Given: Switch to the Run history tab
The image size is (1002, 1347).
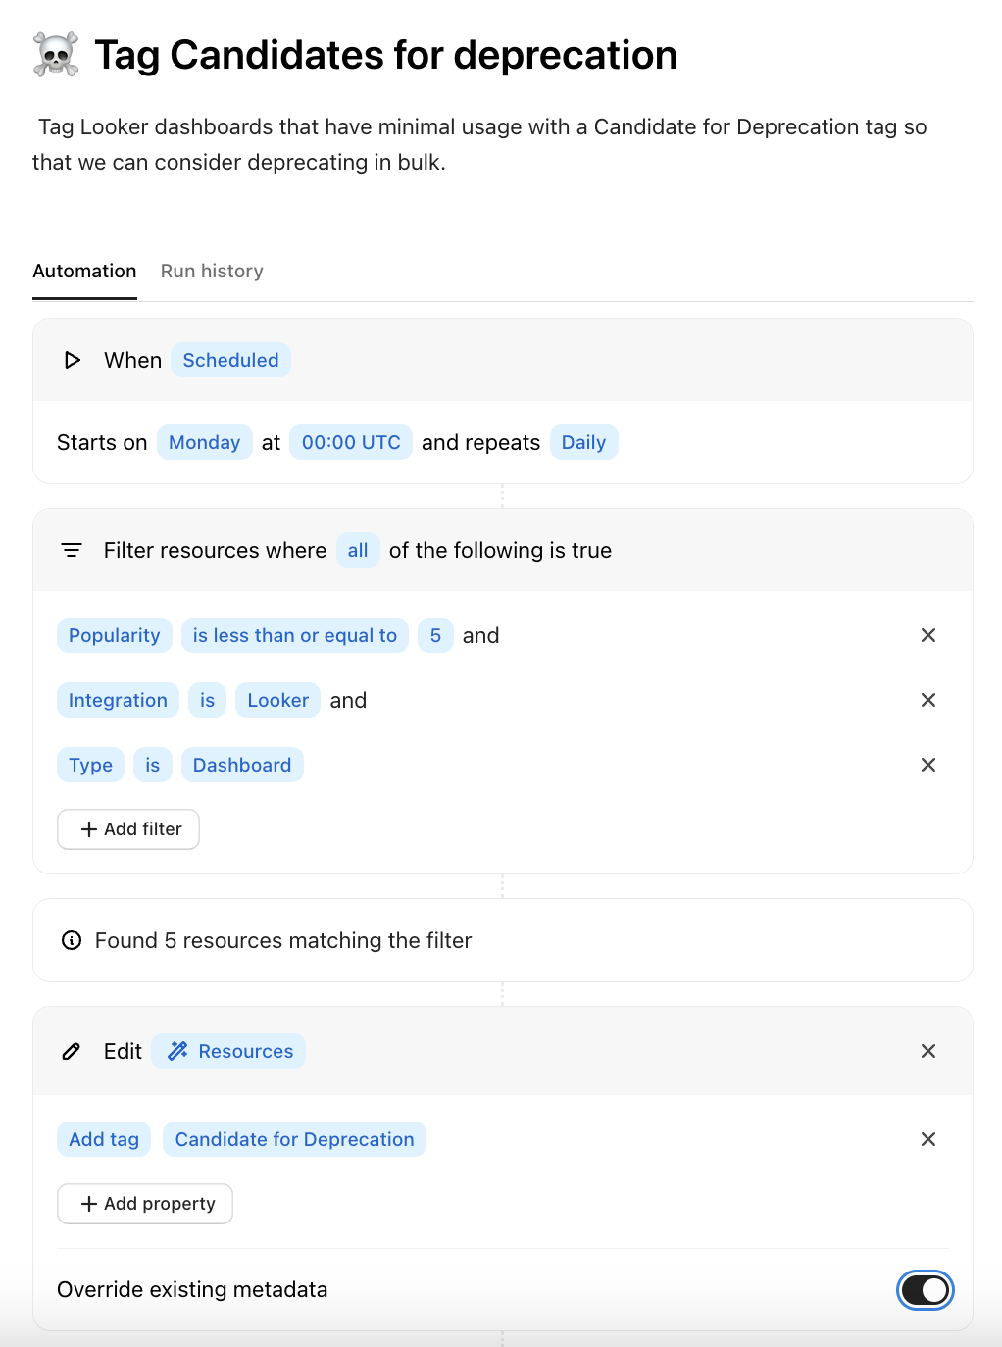Looking at the screenshot, I should [x=212, y=271].
